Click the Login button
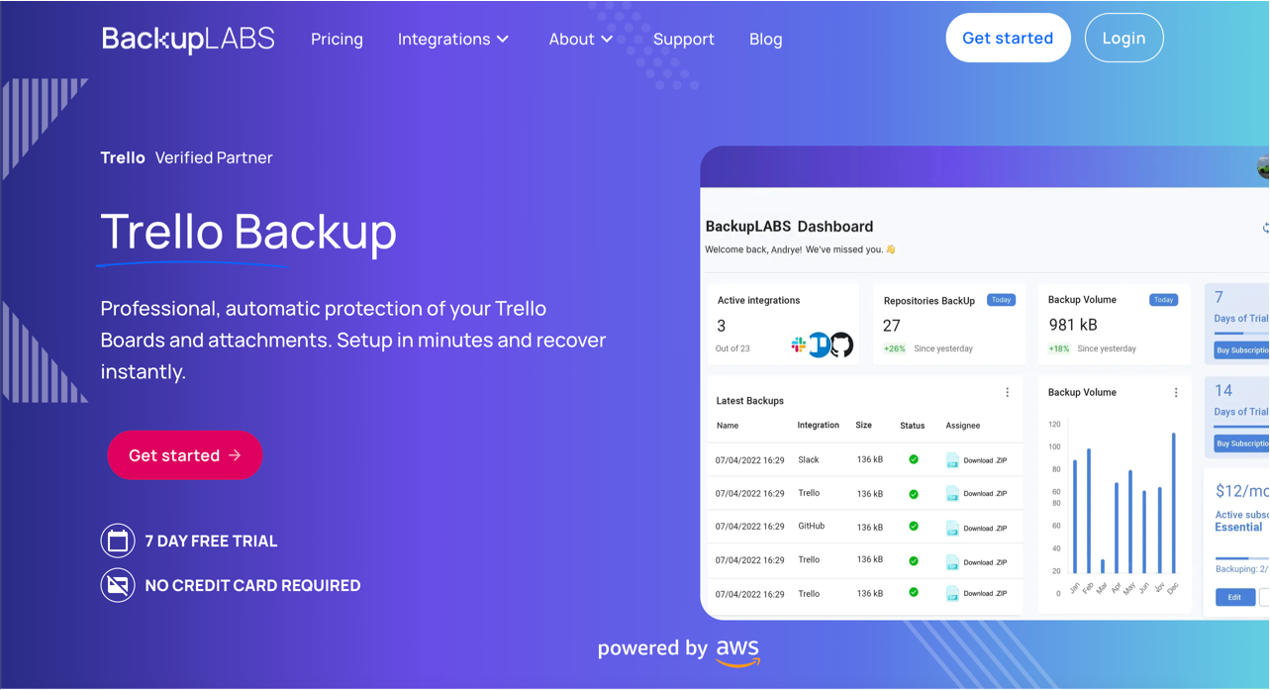Image resolution: width=1270 pixels, height=690 pixels. pos(1123,38)
